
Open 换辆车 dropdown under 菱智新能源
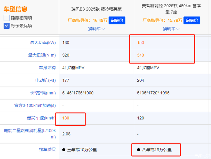(171, 29)
